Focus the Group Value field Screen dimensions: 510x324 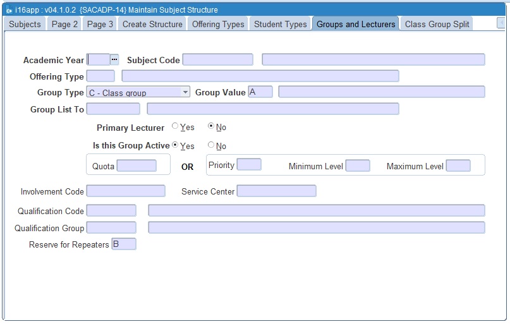click(260, 92)
